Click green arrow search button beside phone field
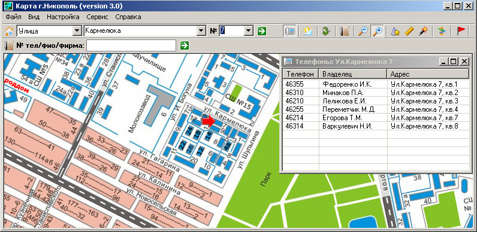 click(x=185, y=45)
